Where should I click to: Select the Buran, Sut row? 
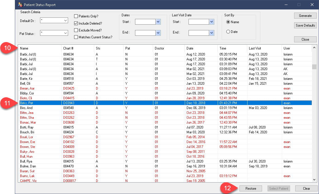coord(165,171)
